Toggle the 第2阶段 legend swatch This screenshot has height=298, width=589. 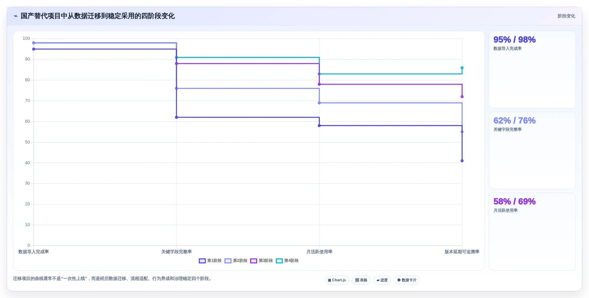[x=228, y=261]
